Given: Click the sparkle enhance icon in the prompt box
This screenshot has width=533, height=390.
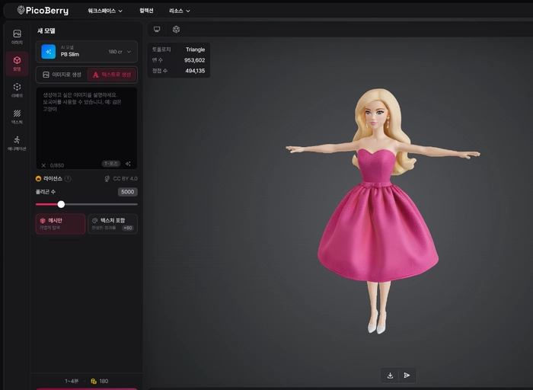Looking at the screenshot, I should [128, 164].
